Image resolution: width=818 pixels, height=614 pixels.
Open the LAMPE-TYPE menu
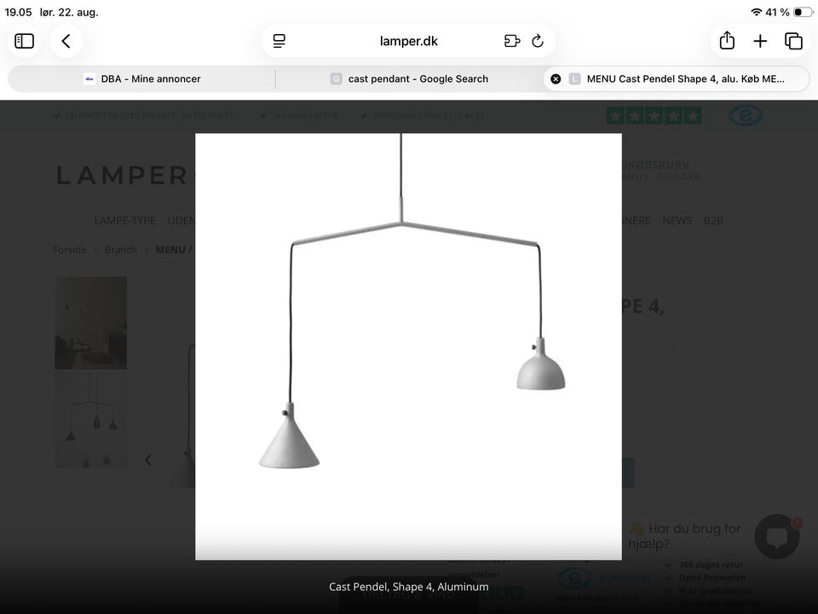tap(124, 220)
